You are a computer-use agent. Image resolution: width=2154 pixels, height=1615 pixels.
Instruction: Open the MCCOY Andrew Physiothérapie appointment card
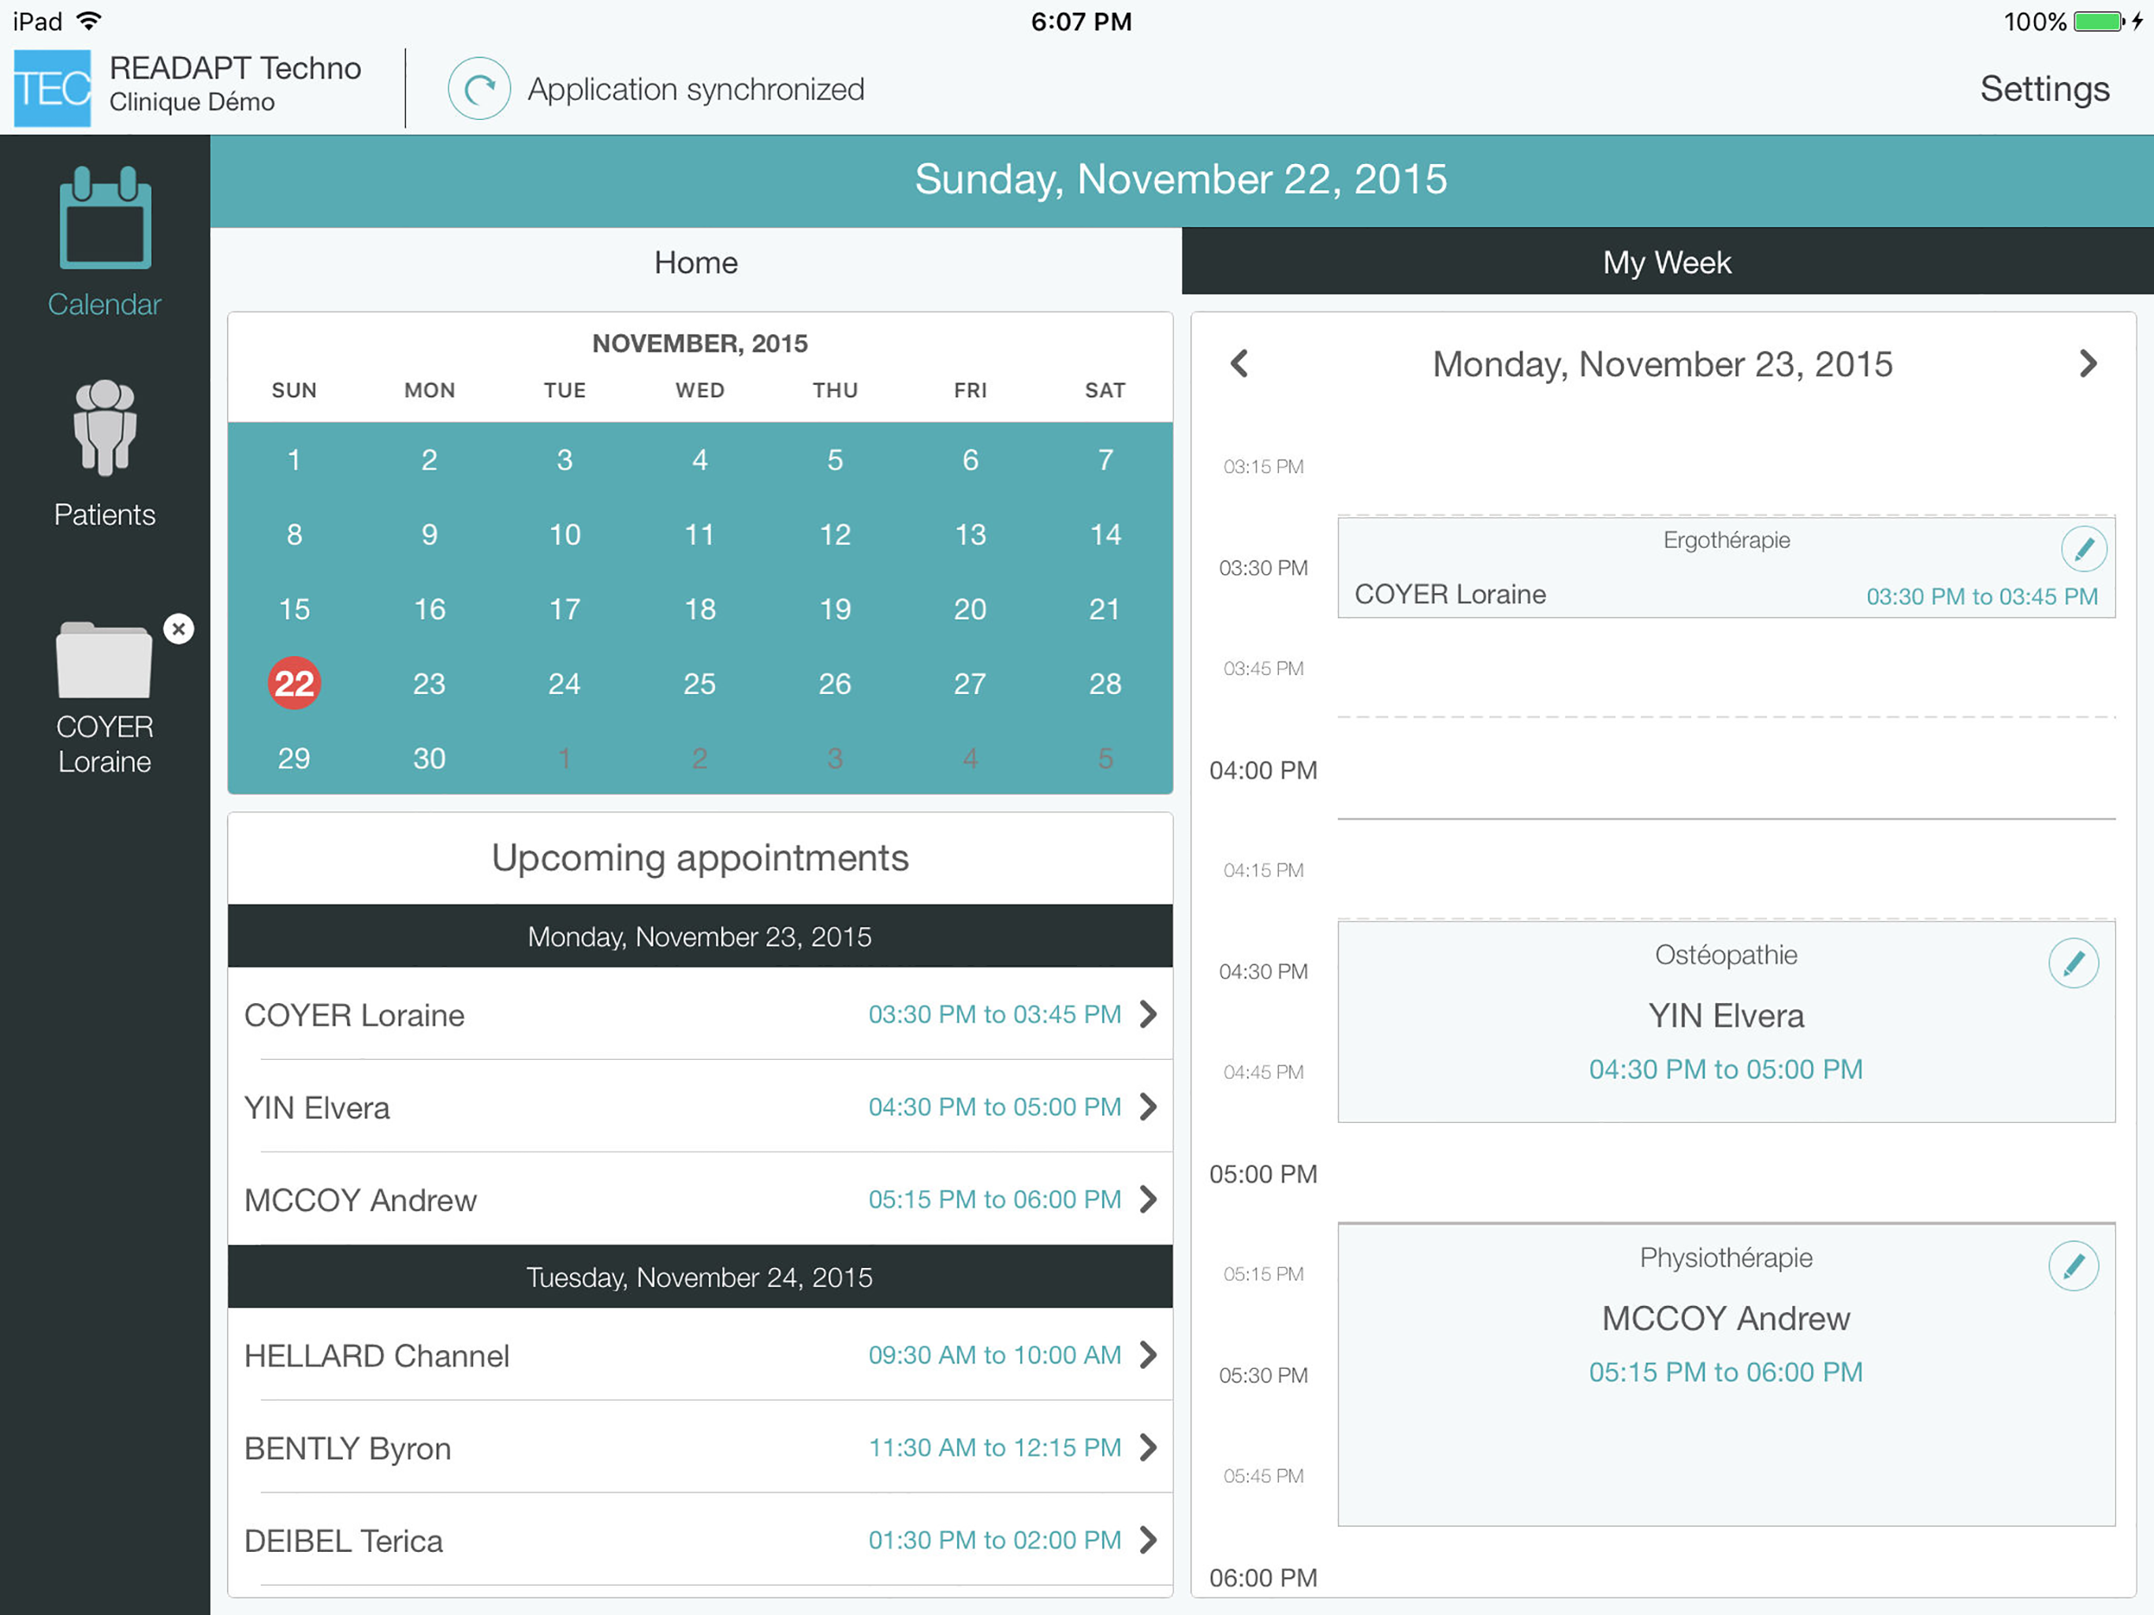coord(1727,1374)
